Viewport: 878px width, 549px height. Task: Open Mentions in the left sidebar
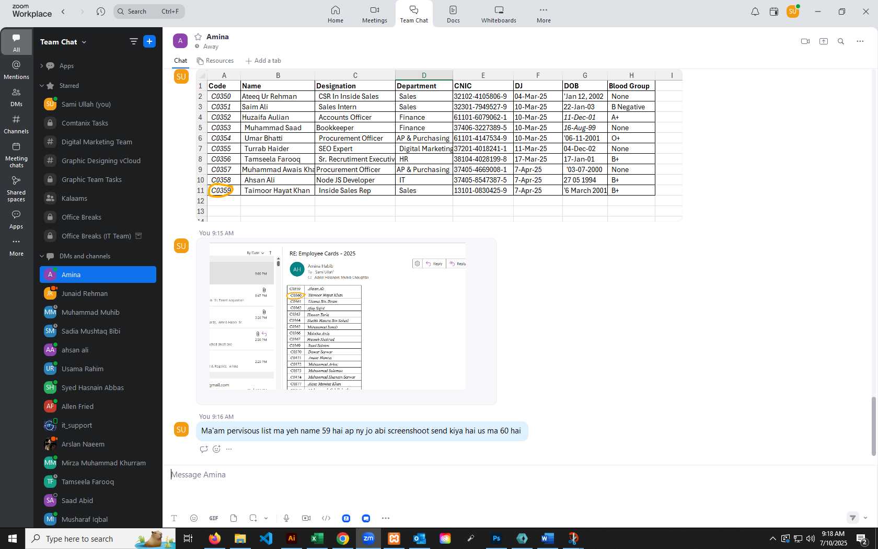pyautogui.click(x=16, y=70)
